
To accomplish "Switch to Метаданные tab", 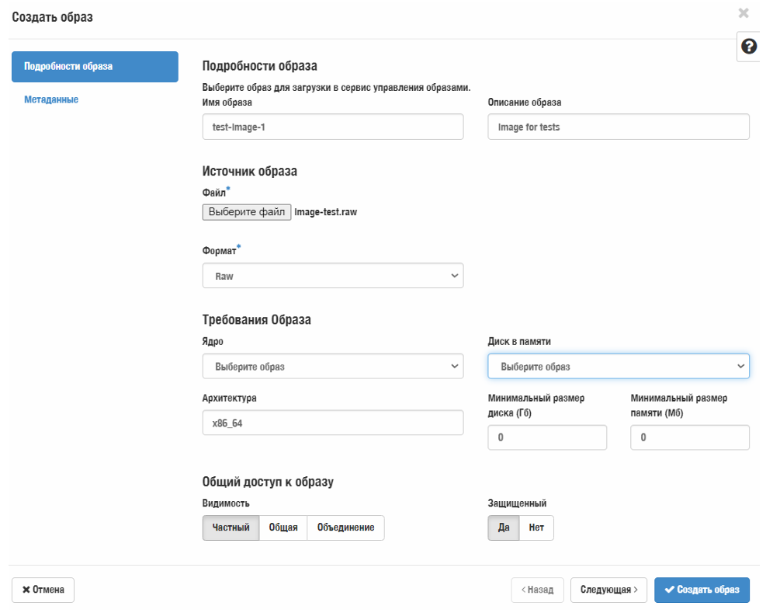I will point(51,99).
